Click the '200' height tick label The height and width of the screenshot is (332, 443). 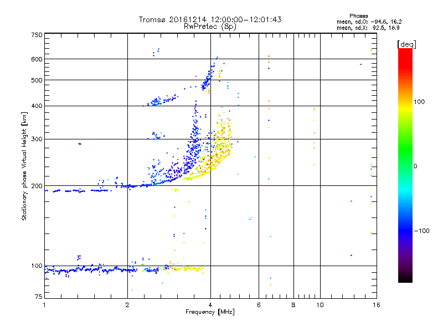tap(37, 186)
